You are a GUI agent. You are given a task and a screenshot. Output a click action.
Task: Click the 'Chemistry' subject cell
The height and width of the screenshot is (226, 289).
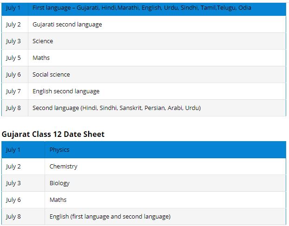pos(63,166)
